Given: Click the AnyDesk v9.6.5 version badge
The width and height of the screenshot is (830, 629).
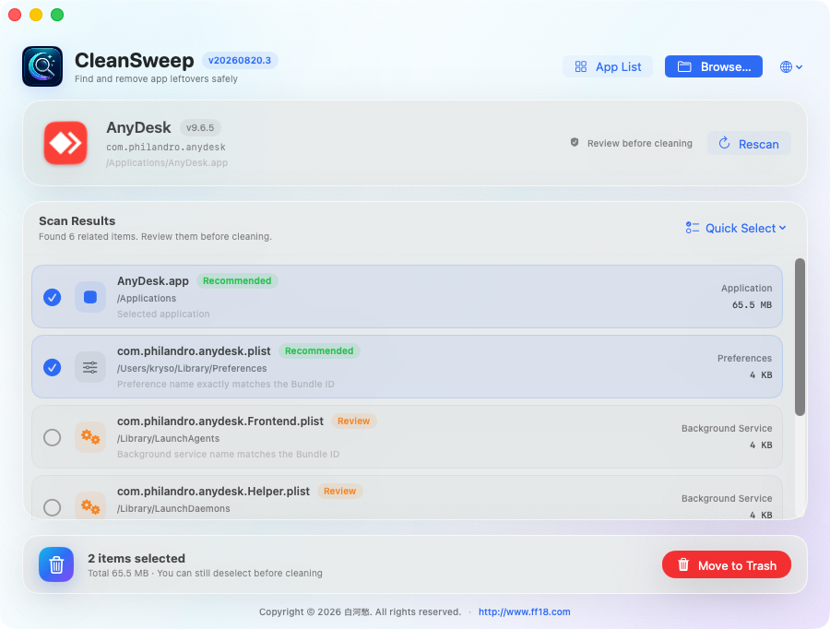Looking at the screenshot, I should [200, 127].
